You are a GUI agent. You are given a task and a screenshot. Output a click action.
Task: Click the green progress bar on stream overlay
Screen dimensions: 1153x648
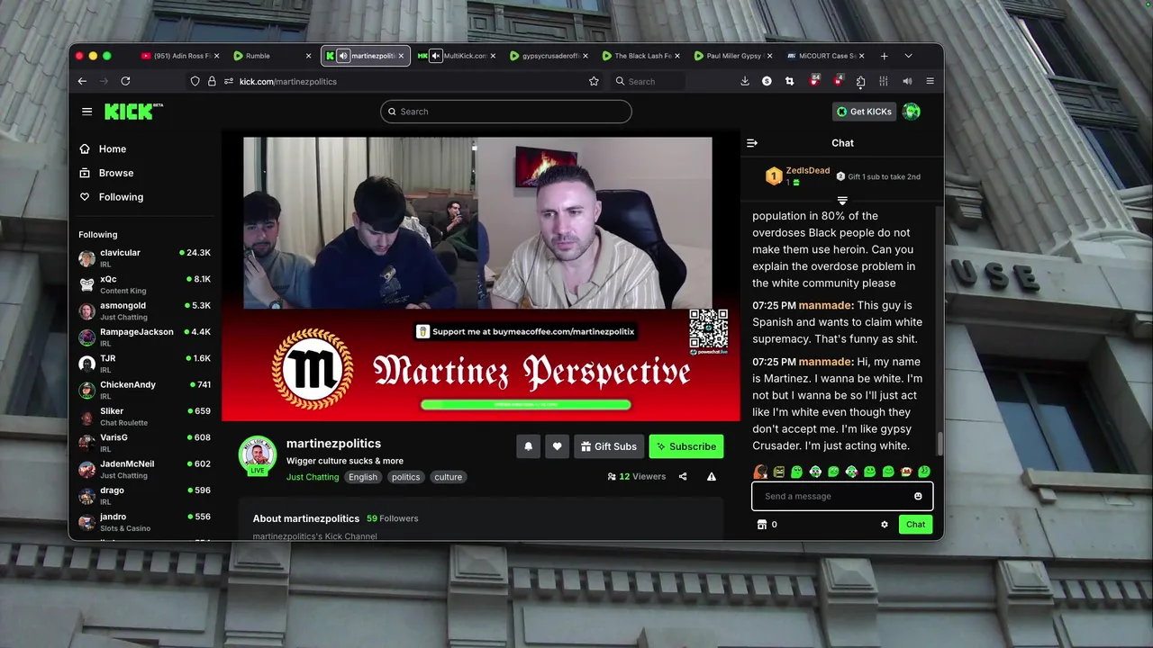[526, 405]
